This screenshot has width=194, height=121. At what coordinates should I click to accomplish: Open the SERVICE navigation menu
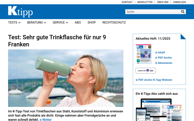point(60,23)
